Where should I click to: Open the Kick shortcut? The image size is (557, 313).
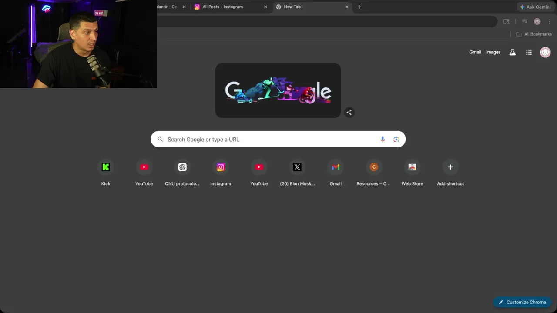coord(106,173)
